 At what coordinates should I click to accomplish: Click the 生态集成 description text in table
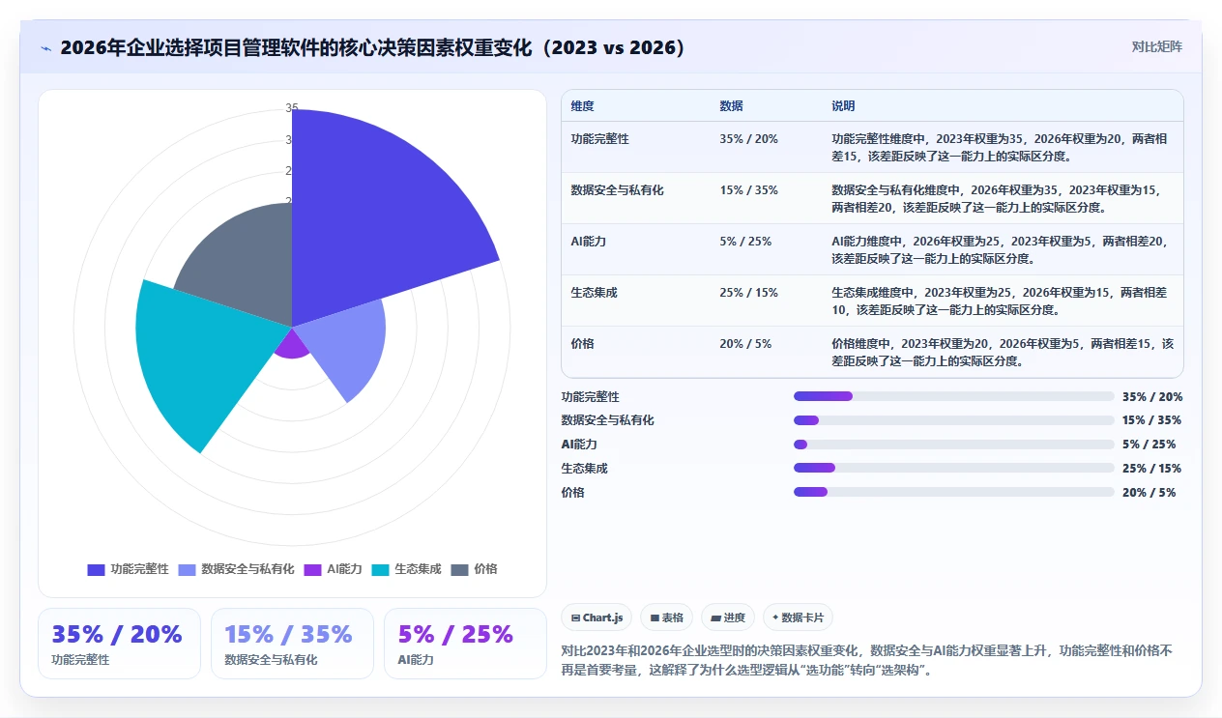[x=1002, y=301]
